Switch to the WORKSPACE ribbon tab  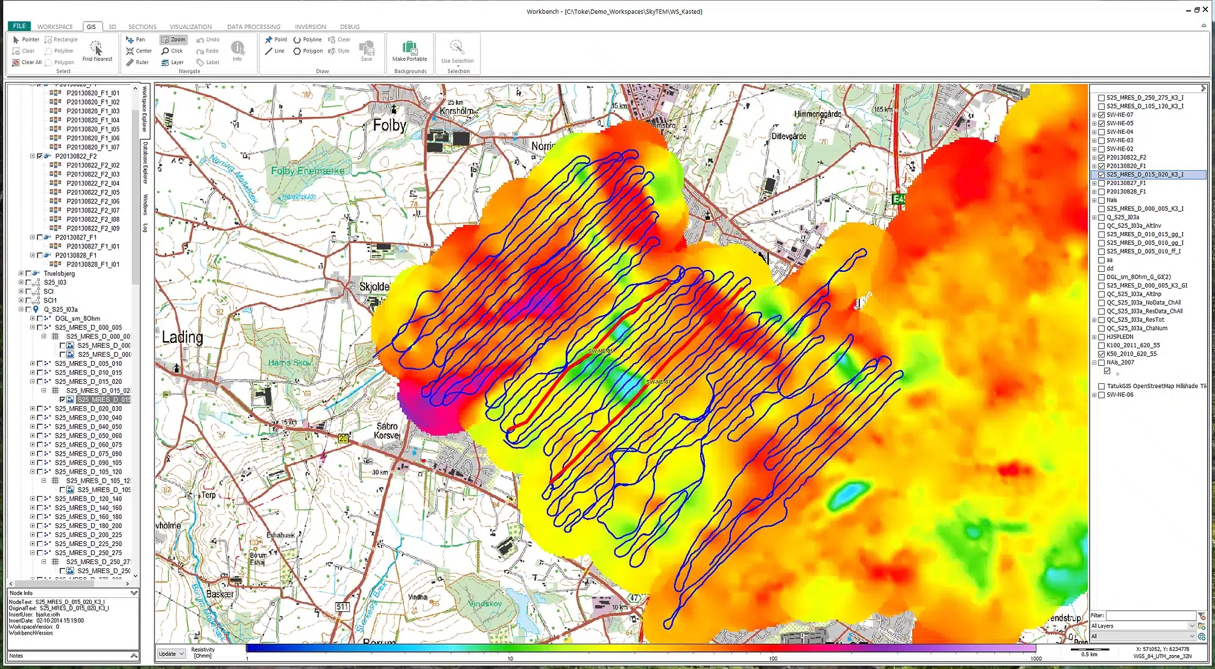coord(55,27)
